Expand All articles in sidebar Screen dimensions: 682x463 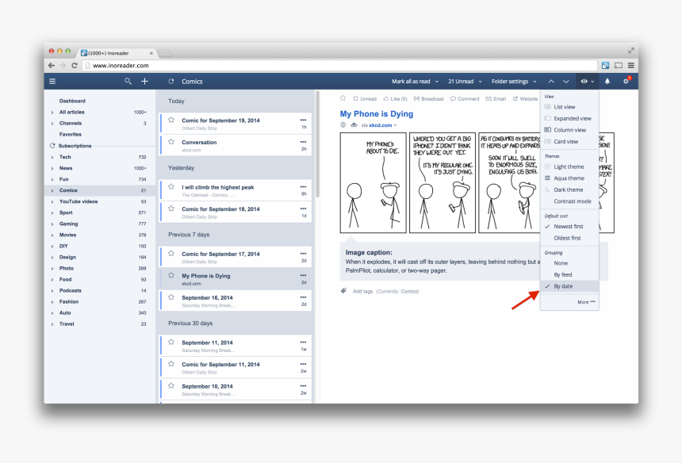click(52, 112)
